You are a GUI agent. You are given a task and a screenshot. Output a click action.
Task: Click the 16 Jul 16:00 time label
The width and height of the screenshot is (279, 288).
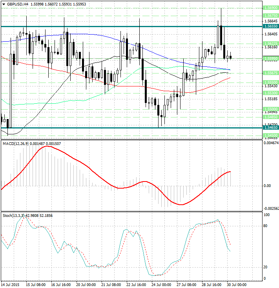[x=61, y=285]
